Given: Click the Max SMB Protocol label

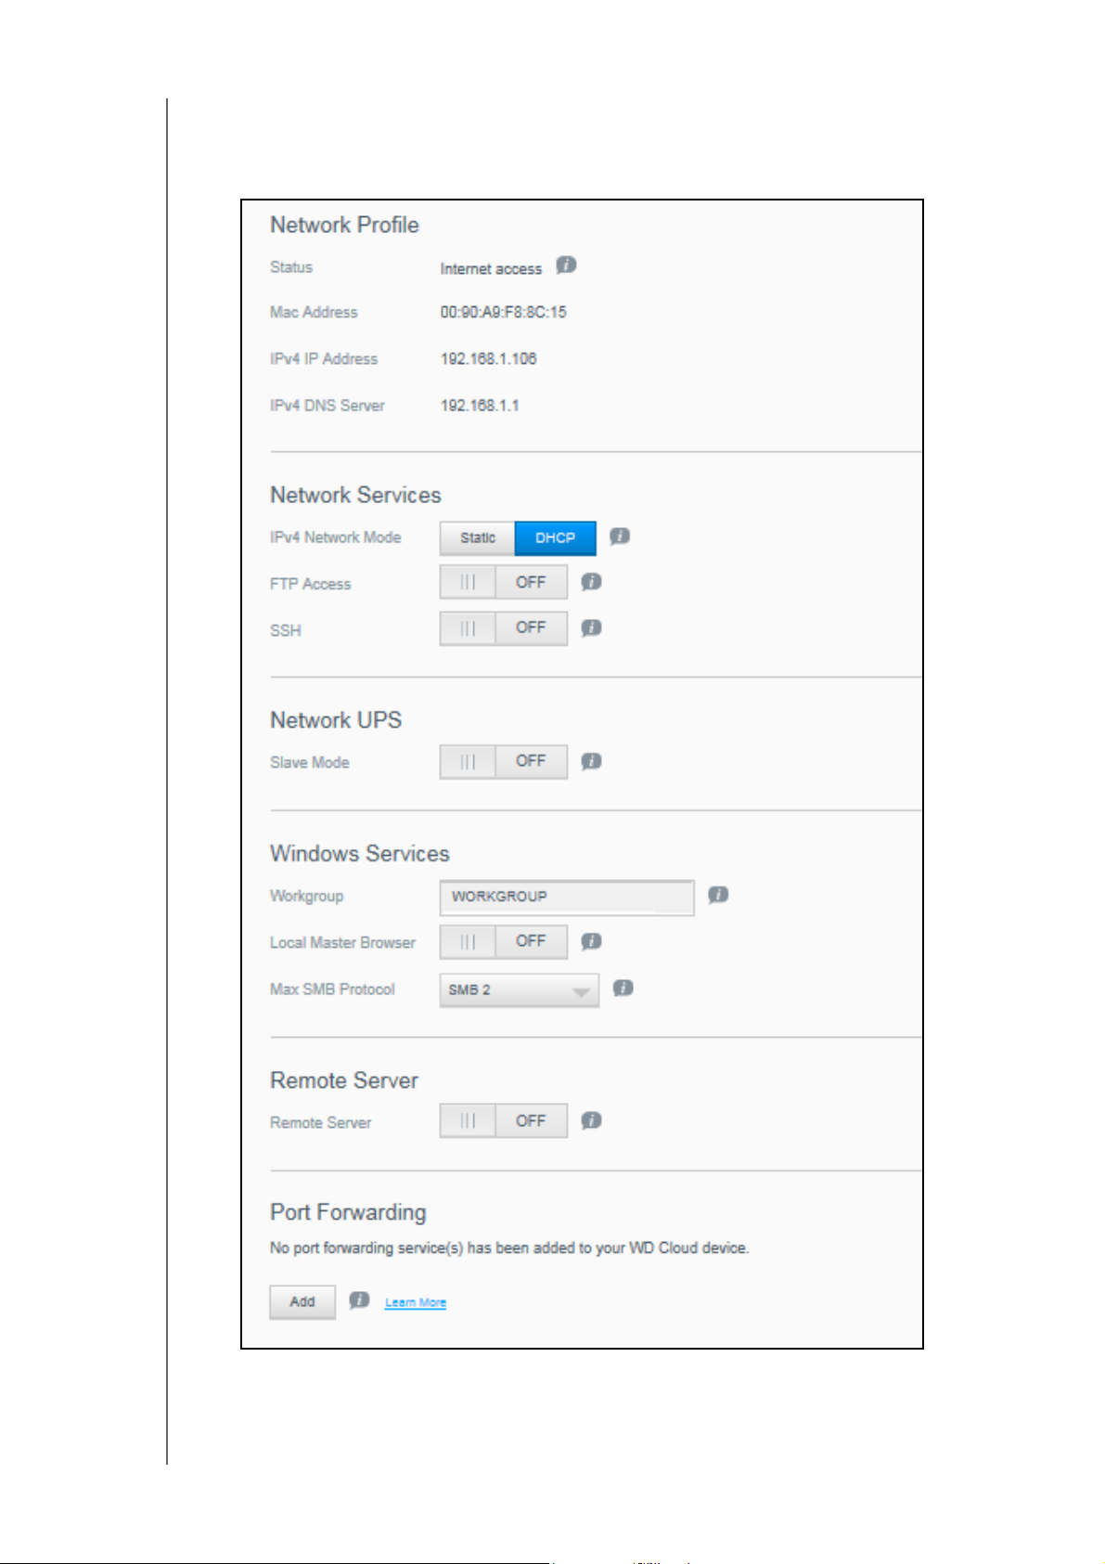Looking at the screenshot, I should coord(332,989).
